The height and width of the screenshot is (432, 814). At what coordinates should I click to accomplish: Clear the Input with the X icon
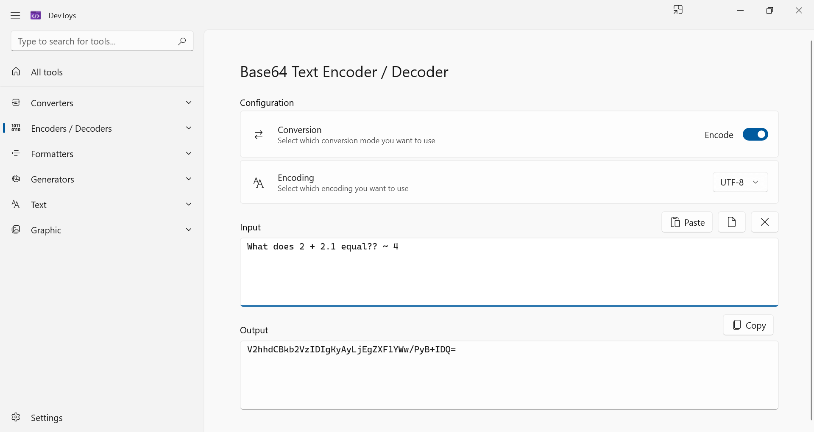(x=764, y=222)
